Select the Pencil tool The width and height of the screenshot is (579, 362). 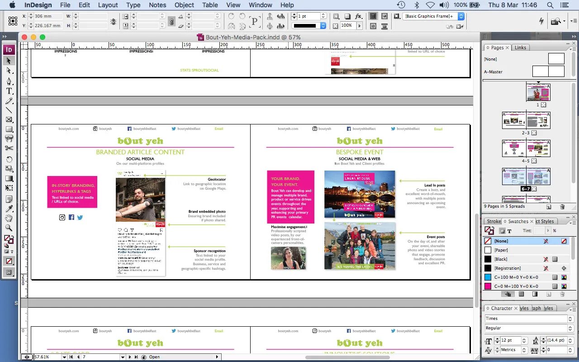pyautogui.click(x=9, y=100)
